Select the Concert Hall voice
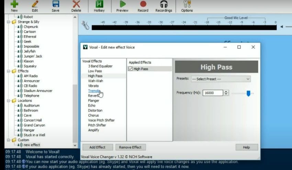Image resolution: width=292 pixels, height=170 pixels. click(x=33, y=120)
